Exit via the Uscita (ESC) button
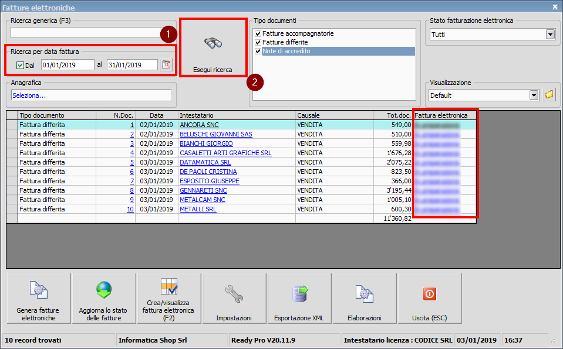Screen dimensions: 563x349 pyautogui.click(x=429, y=298)
